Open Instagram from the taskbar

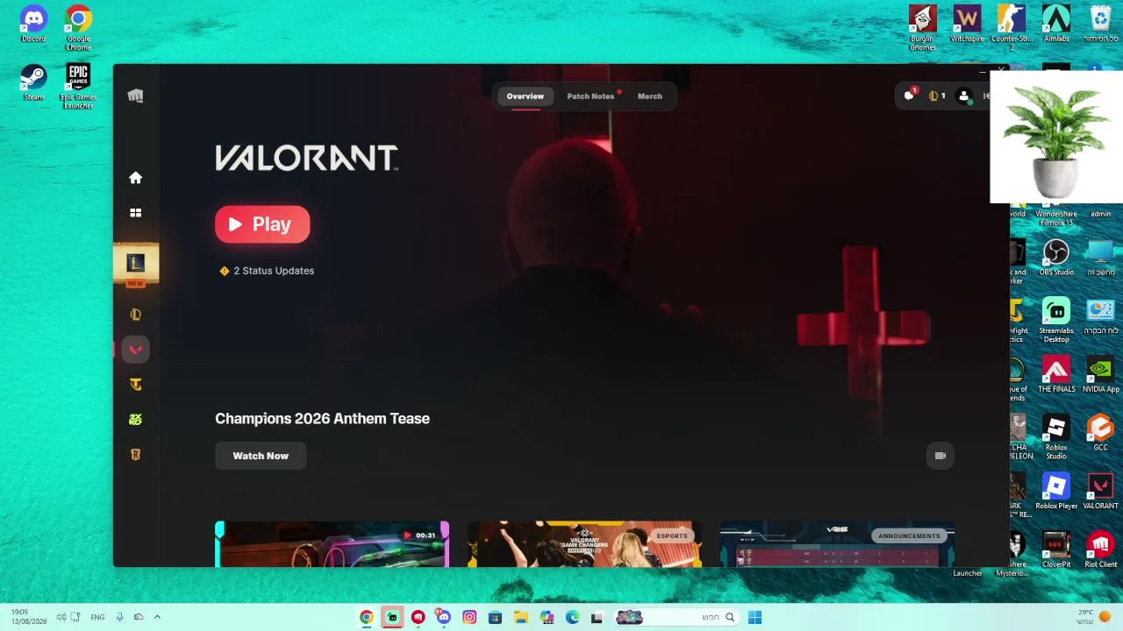469,617
